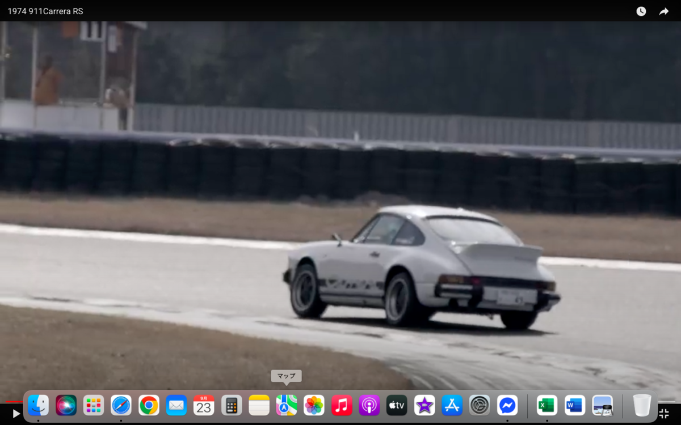Open the Calendar icon showing 23

(x=204, y=405)
